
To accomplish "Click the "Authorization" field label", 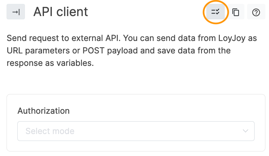I will [43, 111].
